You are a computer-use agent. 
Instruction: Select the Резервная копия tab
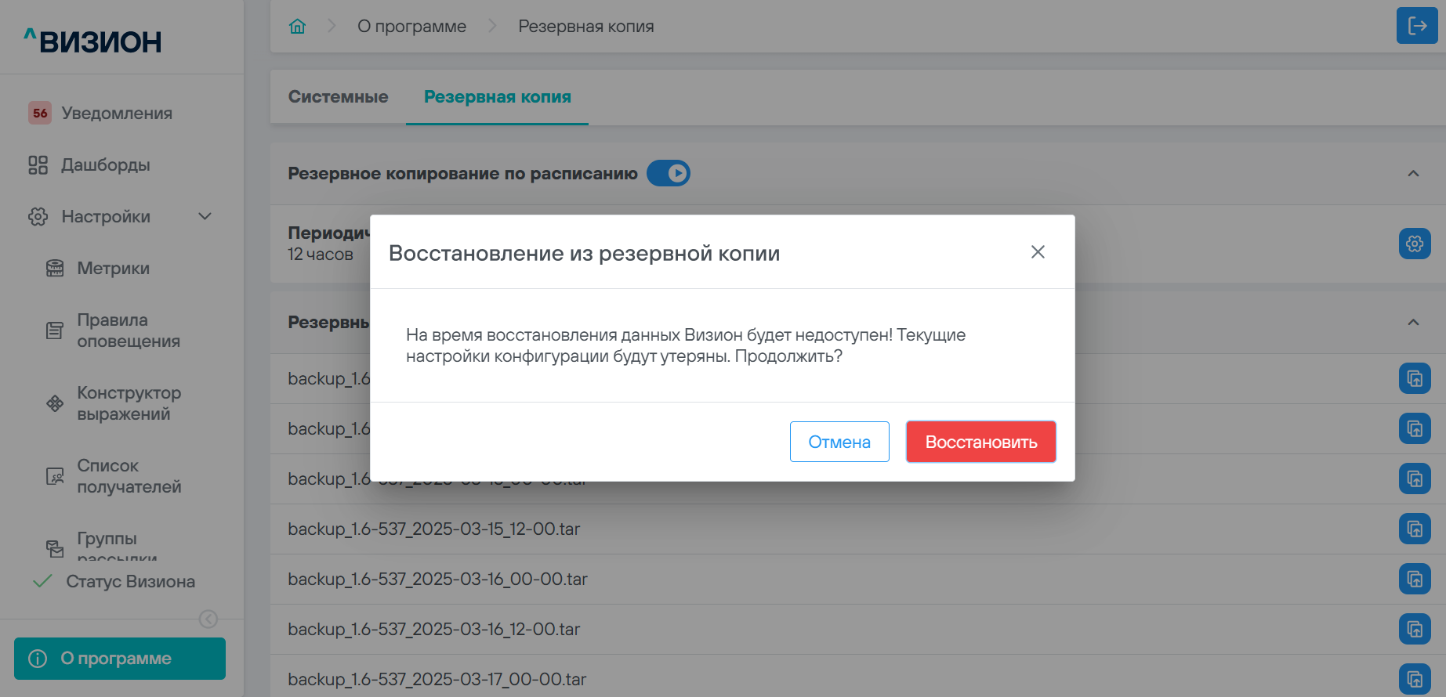click(497, 97)
